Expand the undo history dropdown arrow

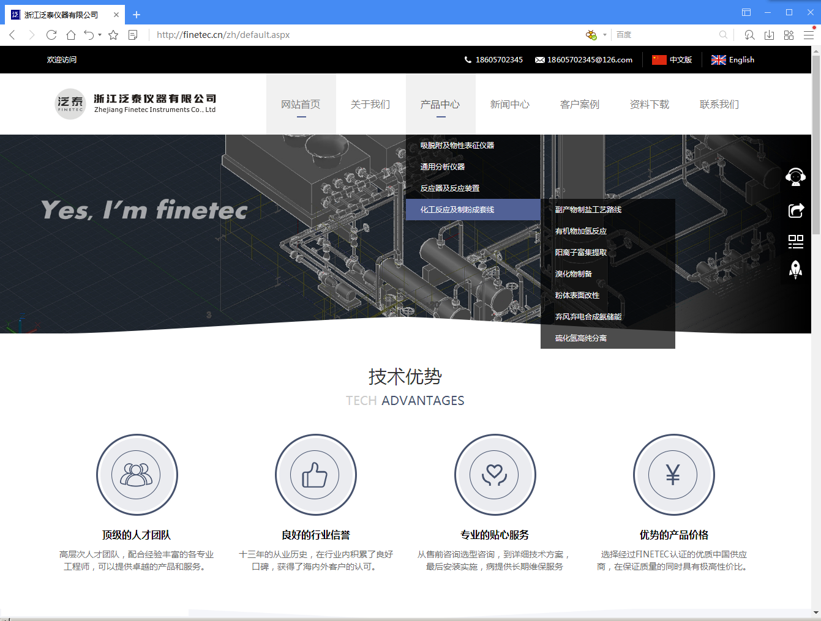point(100,35)
